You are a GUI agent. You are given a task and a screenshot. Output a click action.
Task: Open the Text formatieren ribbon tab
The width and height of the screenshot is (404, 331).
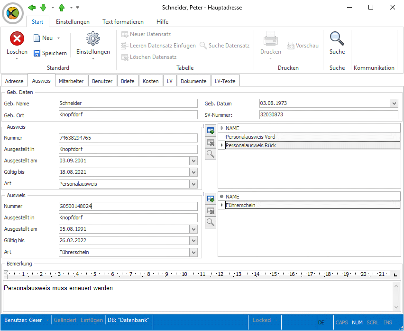[123, 22]
